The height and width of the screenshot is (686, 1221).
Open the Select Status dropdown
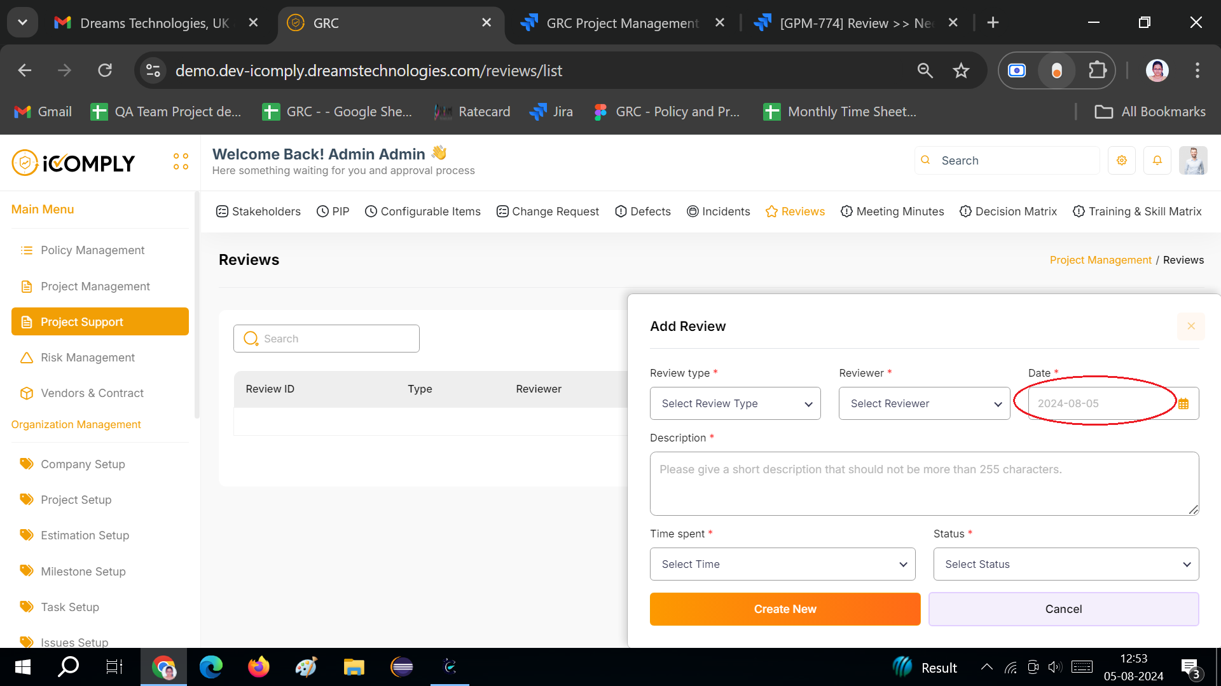[x=1066, y=564]
